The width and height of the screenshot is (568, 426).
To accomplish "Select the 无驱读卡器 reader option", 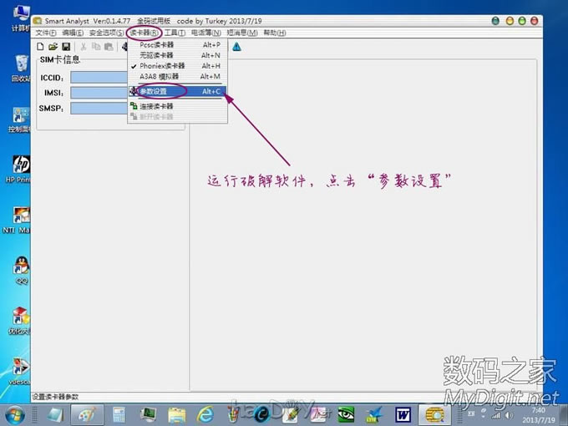I will (157, 55).
